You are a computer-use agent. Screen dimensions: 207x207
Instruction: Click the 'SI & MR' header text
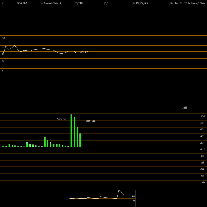22,3
